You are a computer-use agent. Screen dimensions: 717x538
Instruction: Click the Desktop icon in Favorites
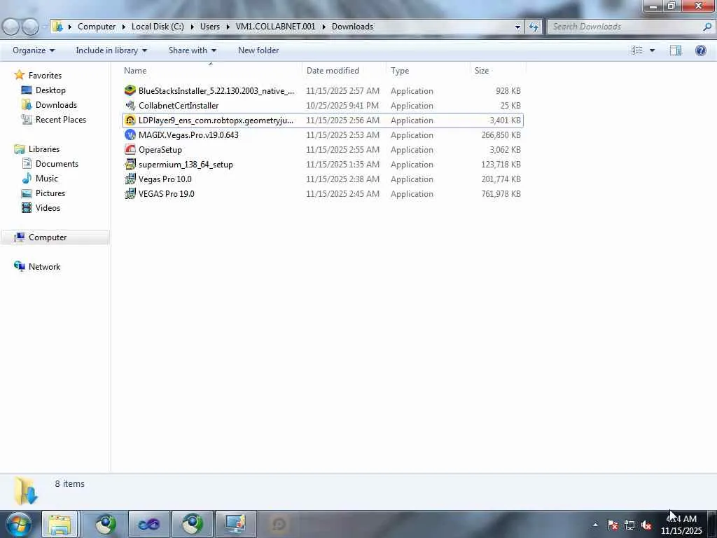pyautogui.click(x=27, y=90)
